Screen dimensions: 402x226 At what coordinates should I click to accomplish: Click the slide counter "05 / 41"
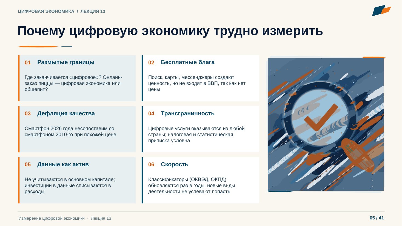point(377,218)
